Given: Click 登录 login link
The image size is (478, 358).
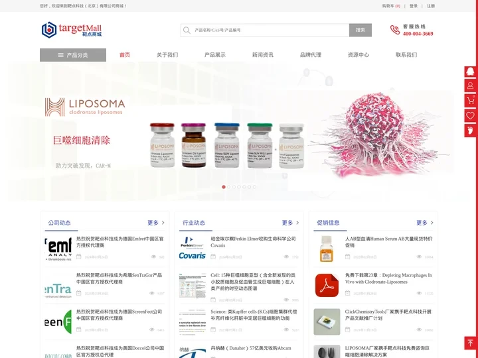Looking at the screenshot, I should coord(414,6).
